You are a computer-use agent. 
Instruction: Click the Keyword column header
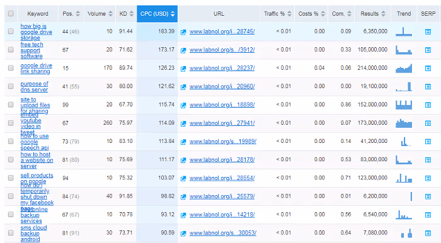(38, 13)
